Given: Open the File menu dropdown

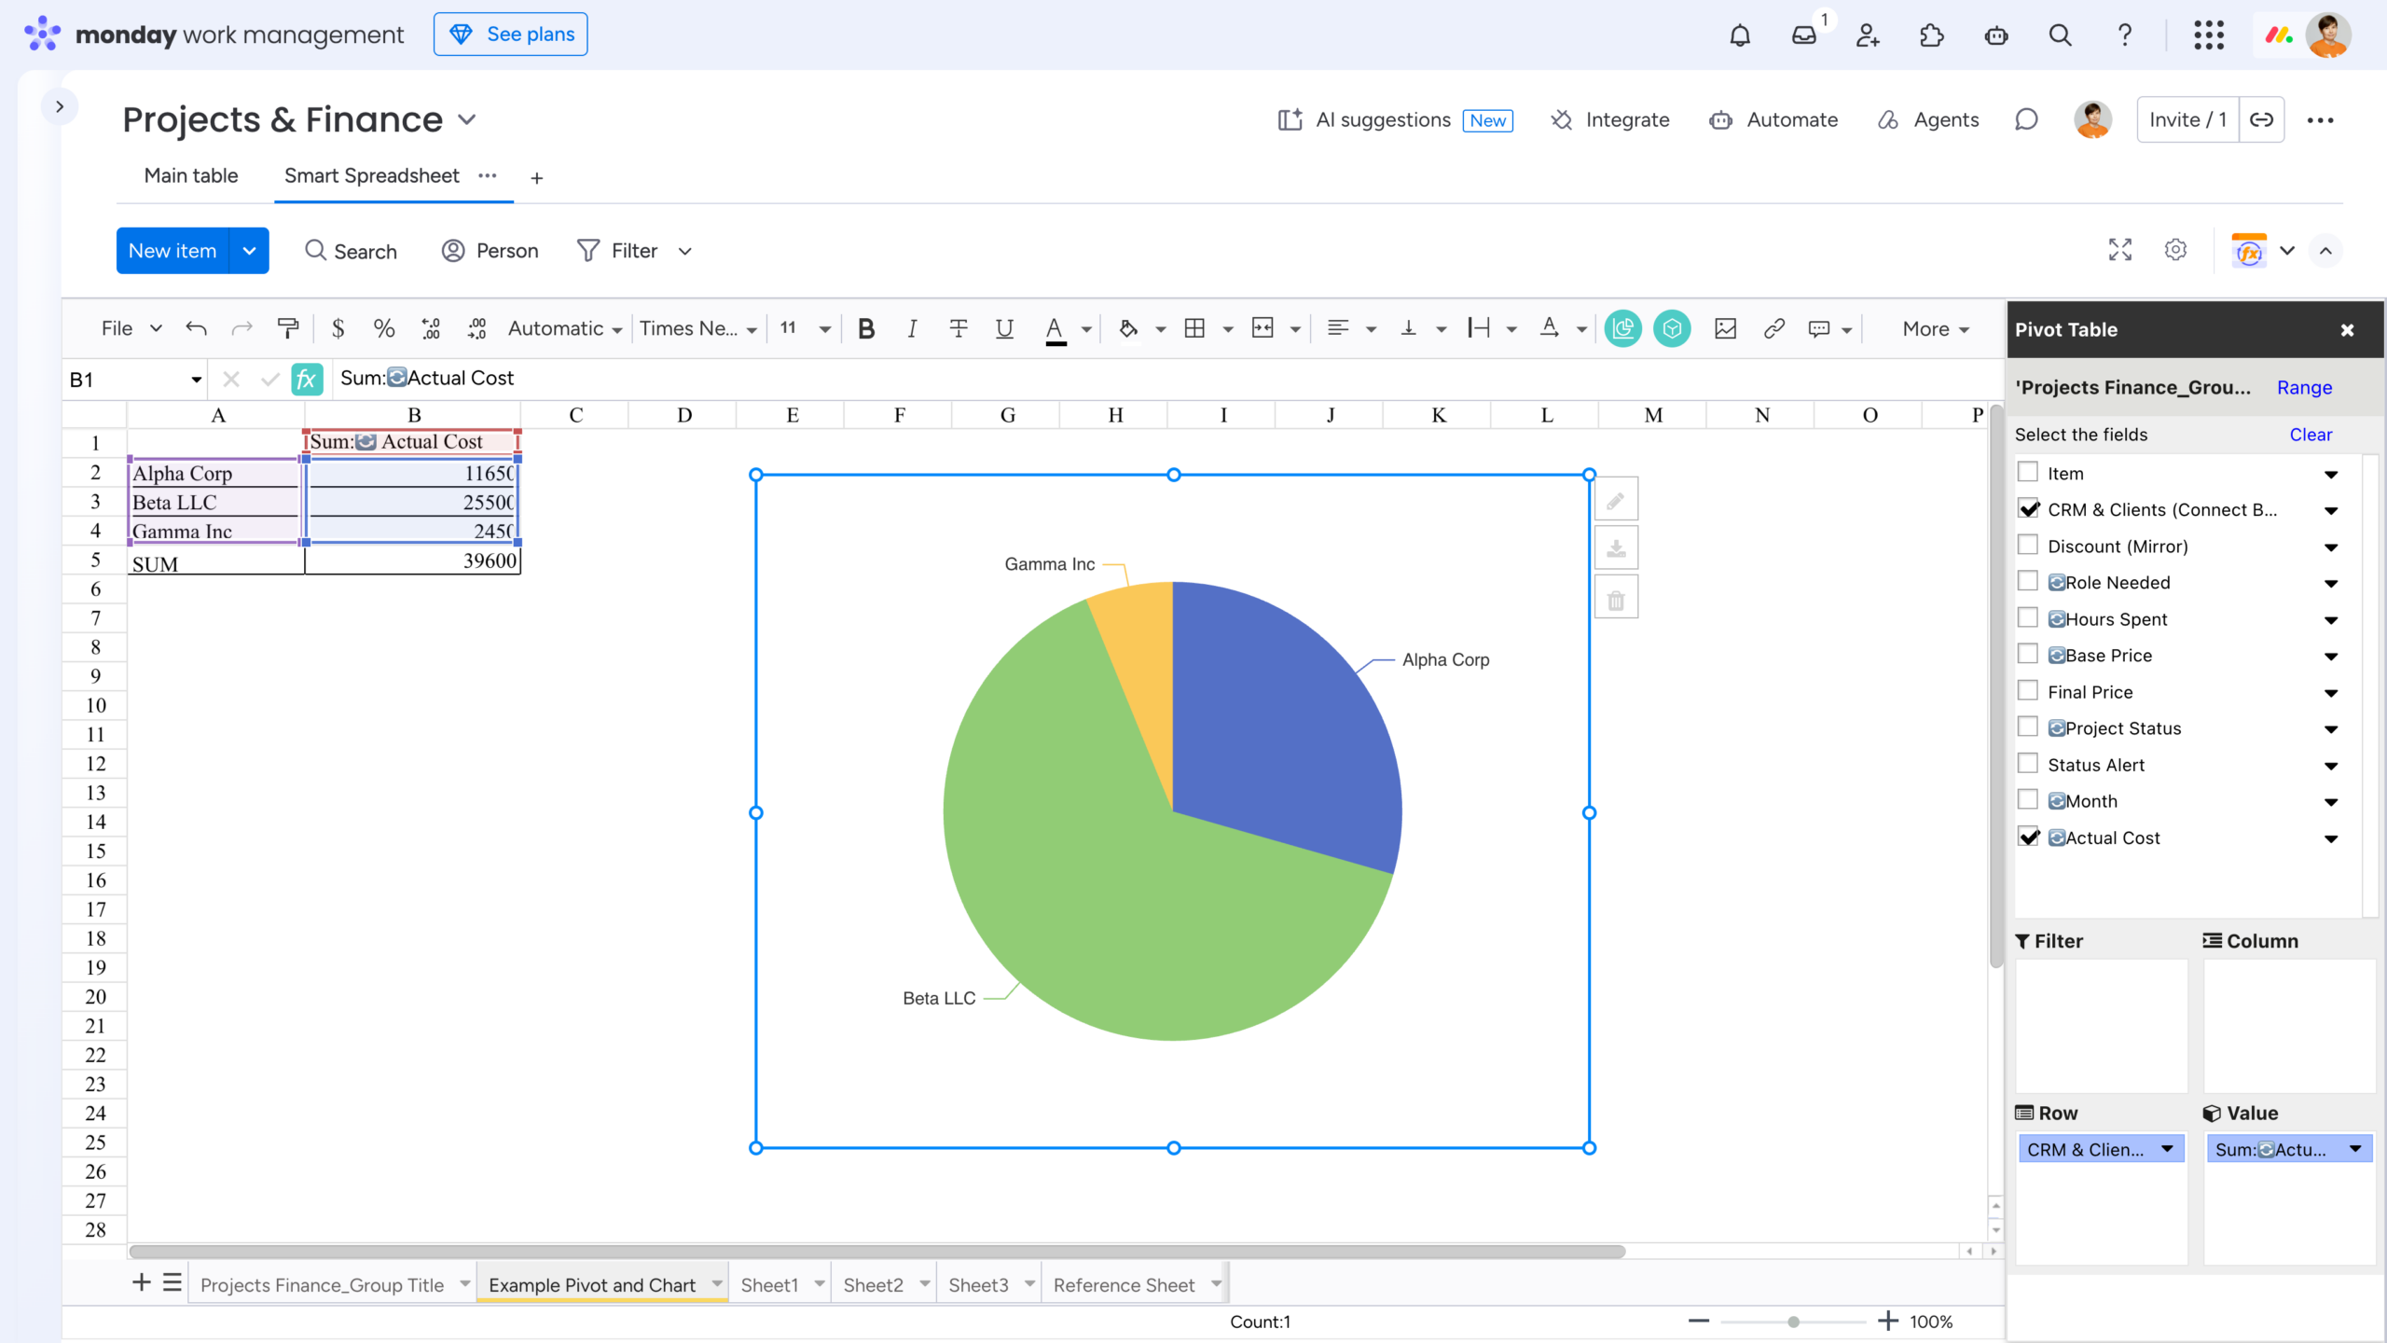Looking at the screenshot, I should click(x=131, y=328).
